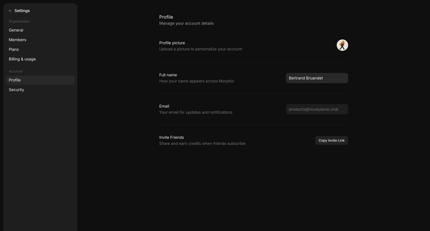Click the 'Invite Friends' label

pos(171,137)
